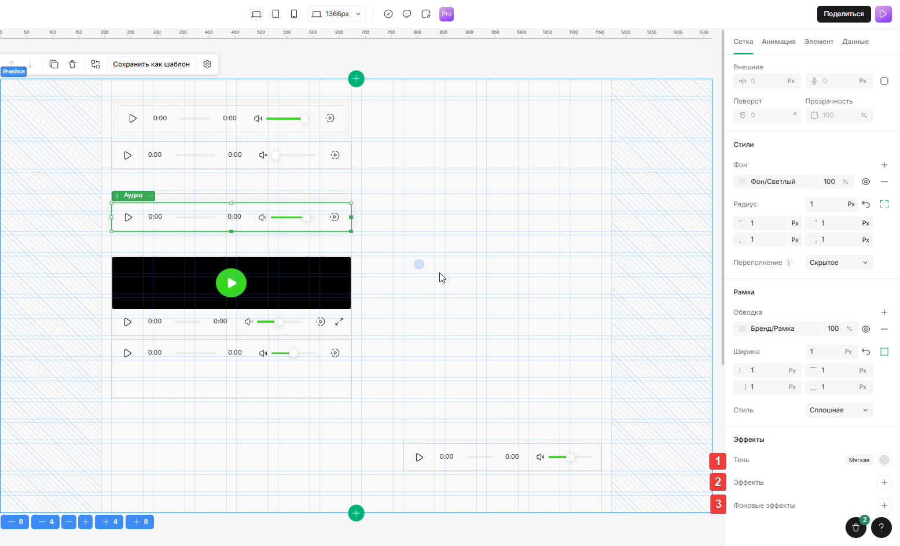Open the comments speech bubble icon
The image size is (900, 546).
tap(407, 14)
